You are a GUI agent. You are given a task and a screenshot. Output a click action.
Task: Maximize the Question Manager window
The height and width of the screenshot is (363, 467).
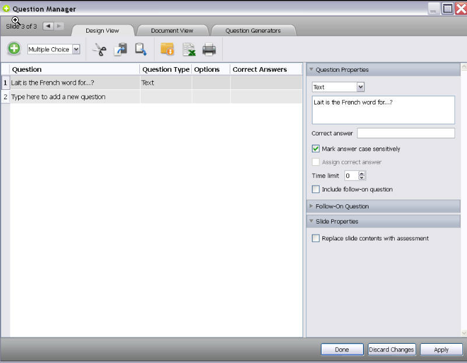click(447, 8)
